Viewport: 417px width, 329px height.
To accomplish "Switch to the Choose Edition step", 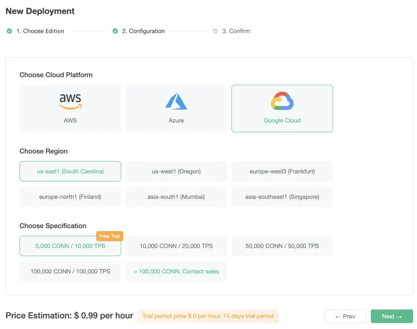I will pos(40,31).
